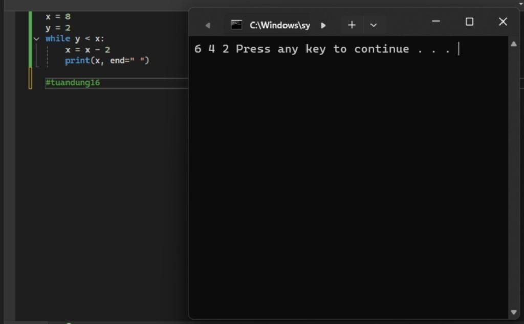Screen dimensions: 524x324
Task: Click the 'x = x - 2' line
Action: point(88,50)
